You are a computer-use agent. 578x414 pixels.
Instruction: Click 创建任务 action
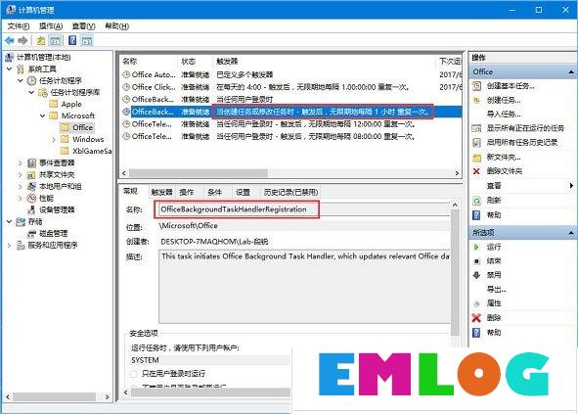[504, 101]
